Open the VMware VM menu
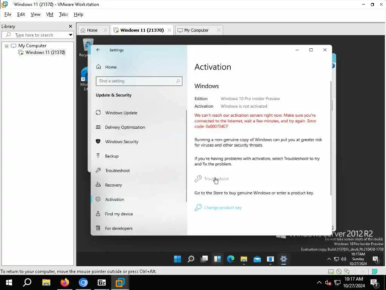Screen dimensions: 386x290 click(49, 14)
